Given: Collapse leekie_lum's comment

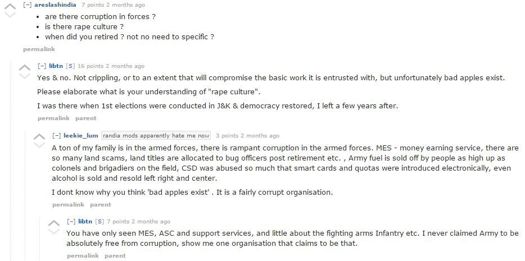Looking at the screenshot, I should 57,136.
